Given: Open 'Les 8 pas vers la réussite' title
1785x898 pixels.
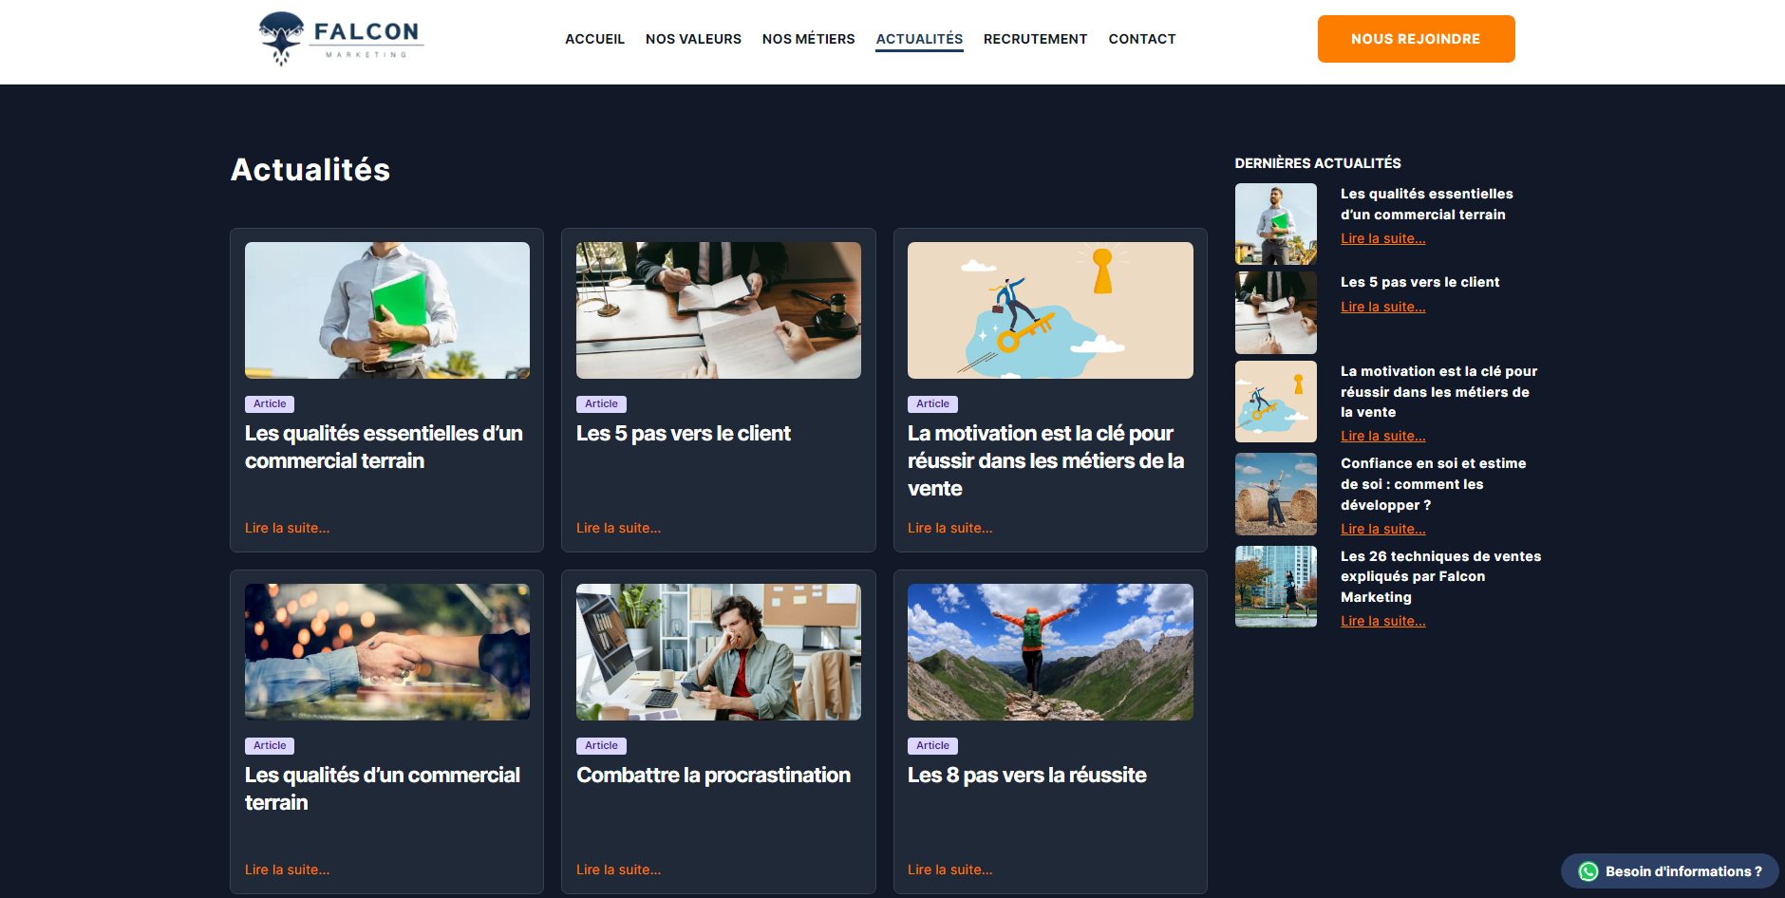Looking at the screenshot, I should point(1026,776).
